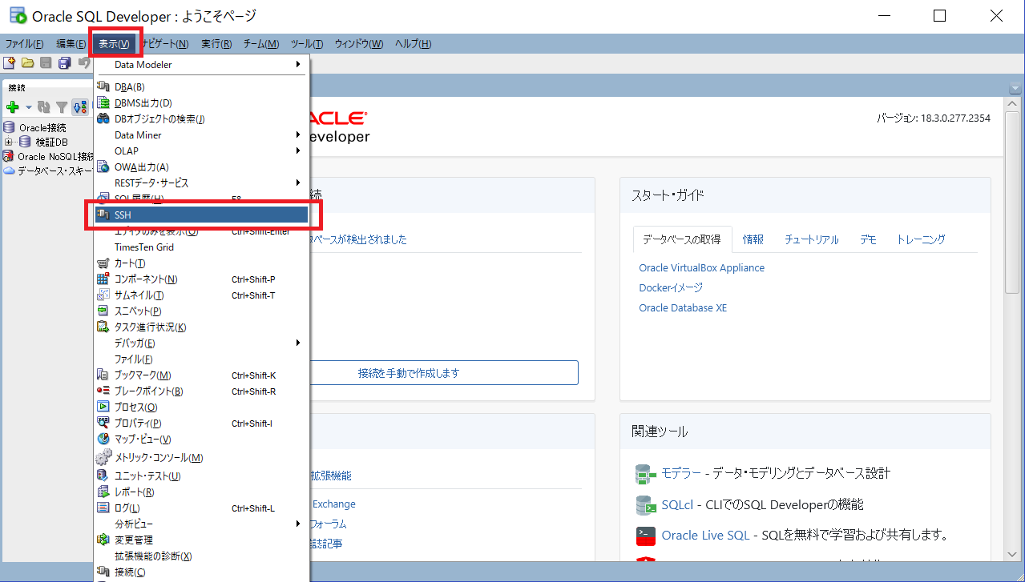Expand the RESTデータ・サービス submenu
Viewport: 1025px width, 582px height.
[x=201, y=183]
